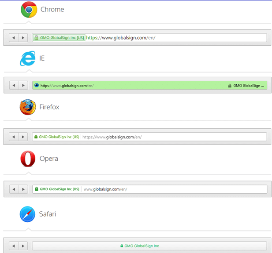Click GMO GlobalSign Inc [US] badge in Chrome
272x253 pixels.
point(59,38)
